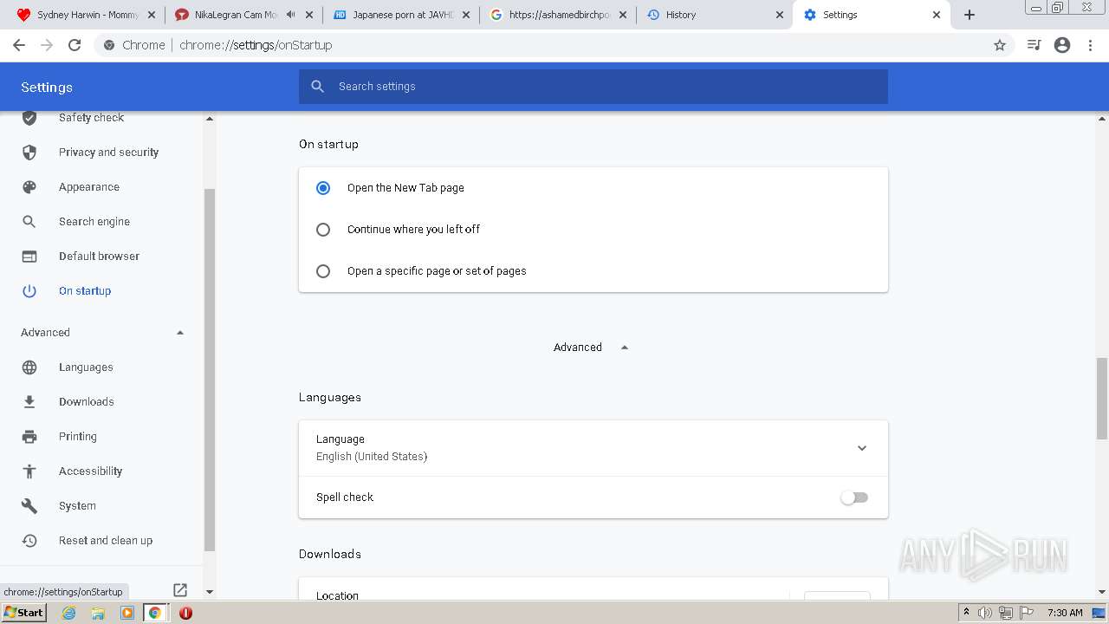This screenshot has height=624, width=1109.
Task: Reload the page with the refresh icon
Action: (75, 45)
